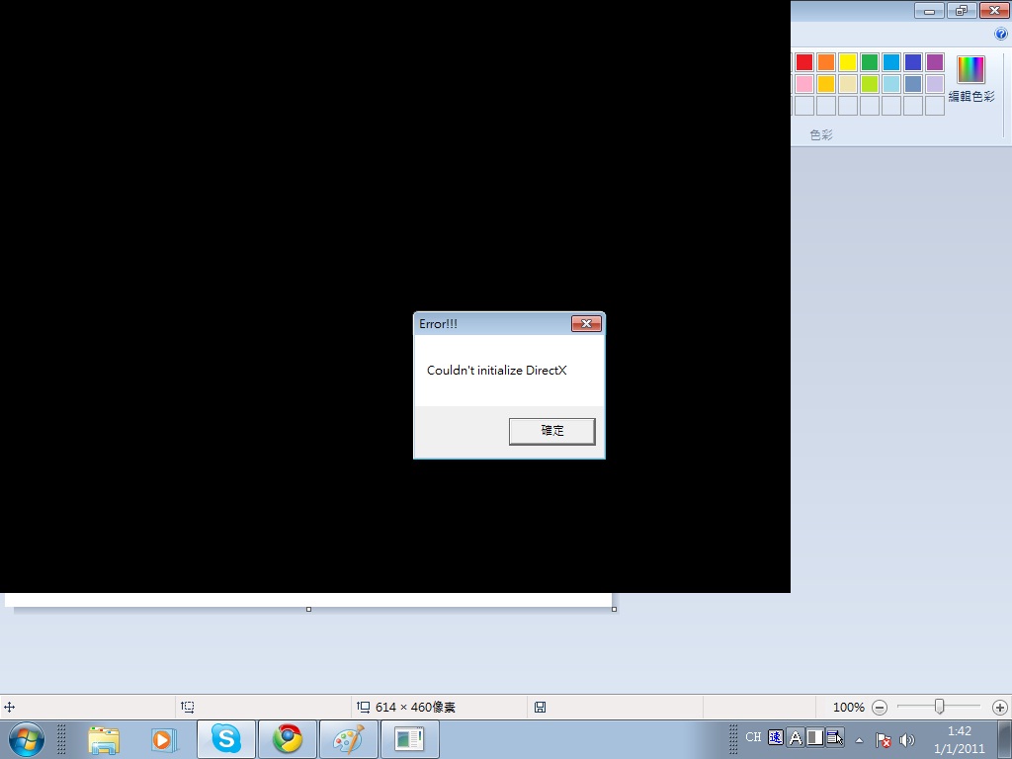Select the green color swatch
Screen dimensions: 1012x759
870,62
